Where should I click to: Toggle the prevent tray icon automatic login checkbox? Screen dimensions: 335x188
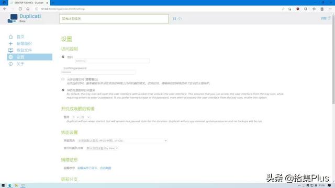point(63,90)
